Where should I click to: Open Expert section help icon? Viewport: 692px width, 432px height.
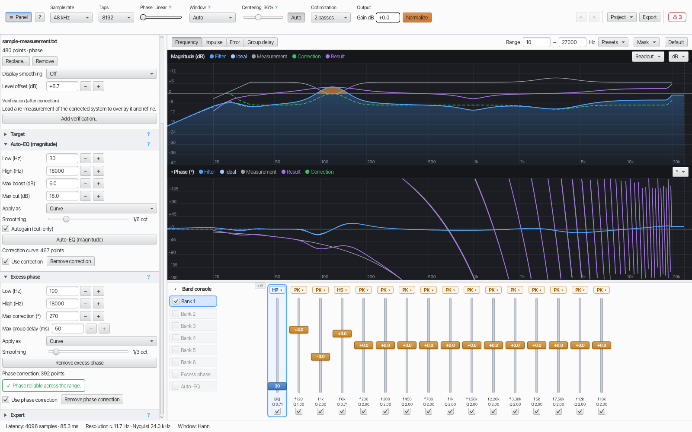[x=148, y=415]
